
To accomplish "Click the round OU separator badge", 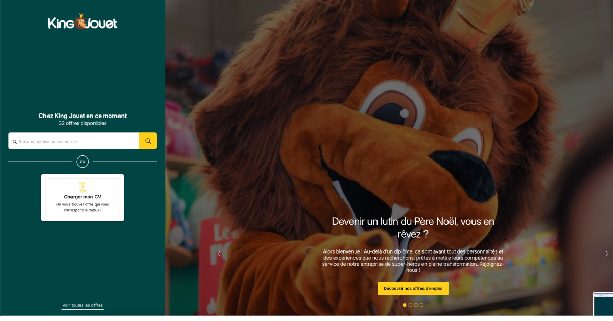I will tap(82, 162).
